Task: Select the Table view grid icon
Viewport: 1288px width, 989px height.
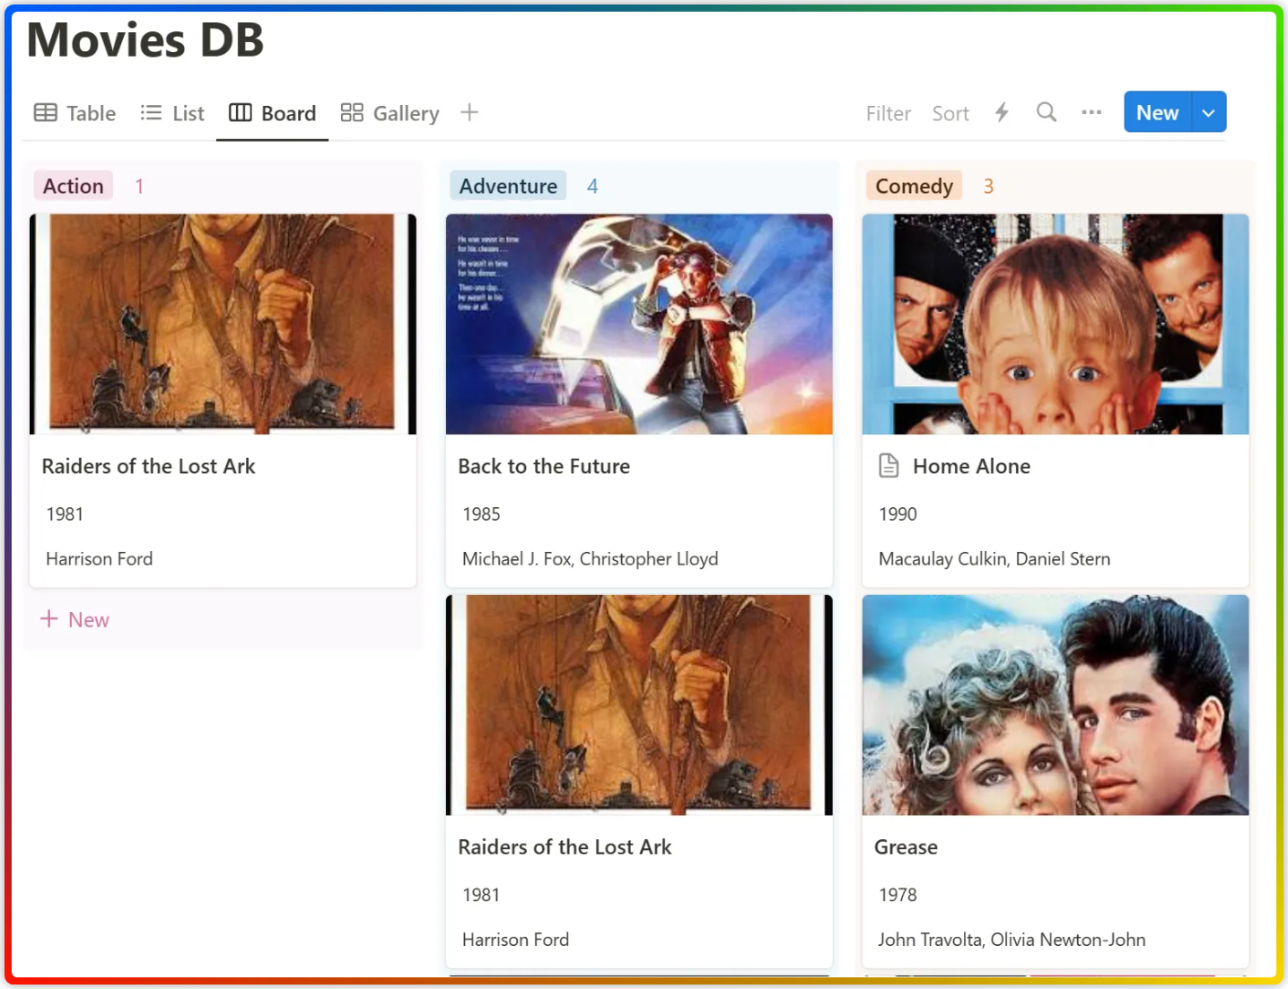Action: tap(45, 112)
